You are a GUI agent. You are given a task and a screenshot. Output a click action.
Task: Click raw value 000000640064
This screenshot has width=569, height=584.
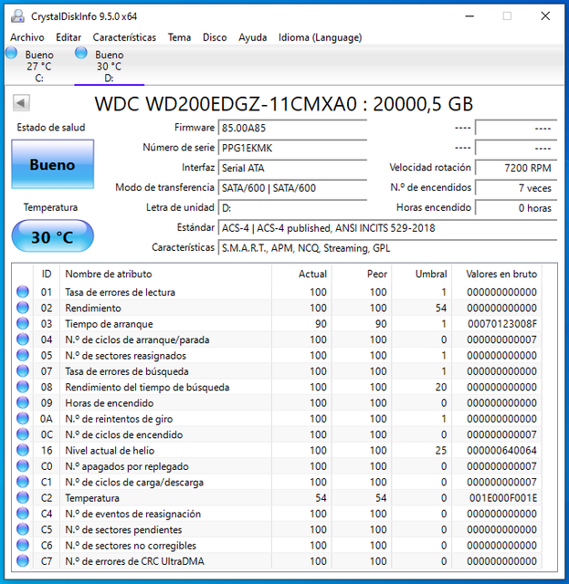coord(502,450)
